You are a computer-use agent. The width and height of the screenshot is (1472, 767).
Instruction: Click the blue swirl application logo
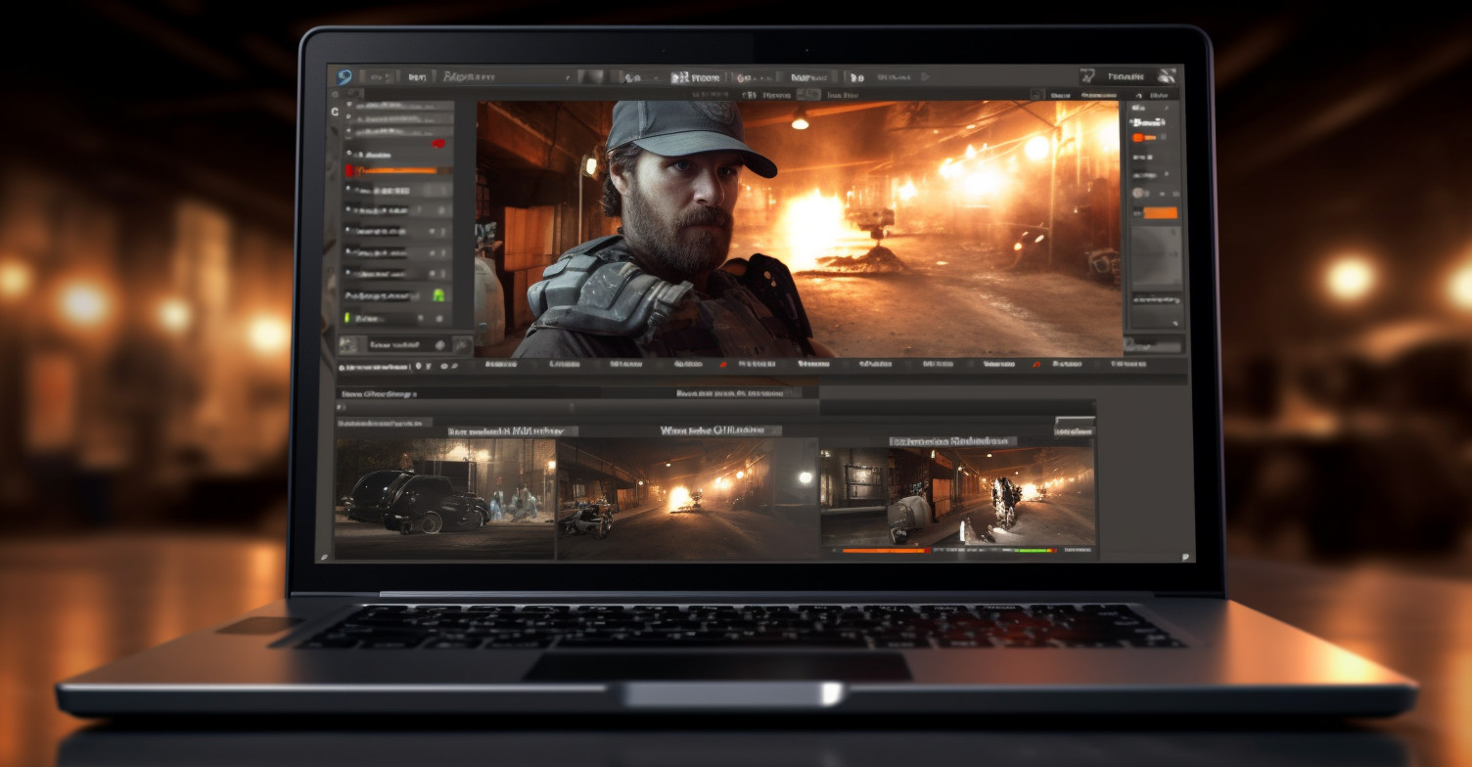point(344,77)
